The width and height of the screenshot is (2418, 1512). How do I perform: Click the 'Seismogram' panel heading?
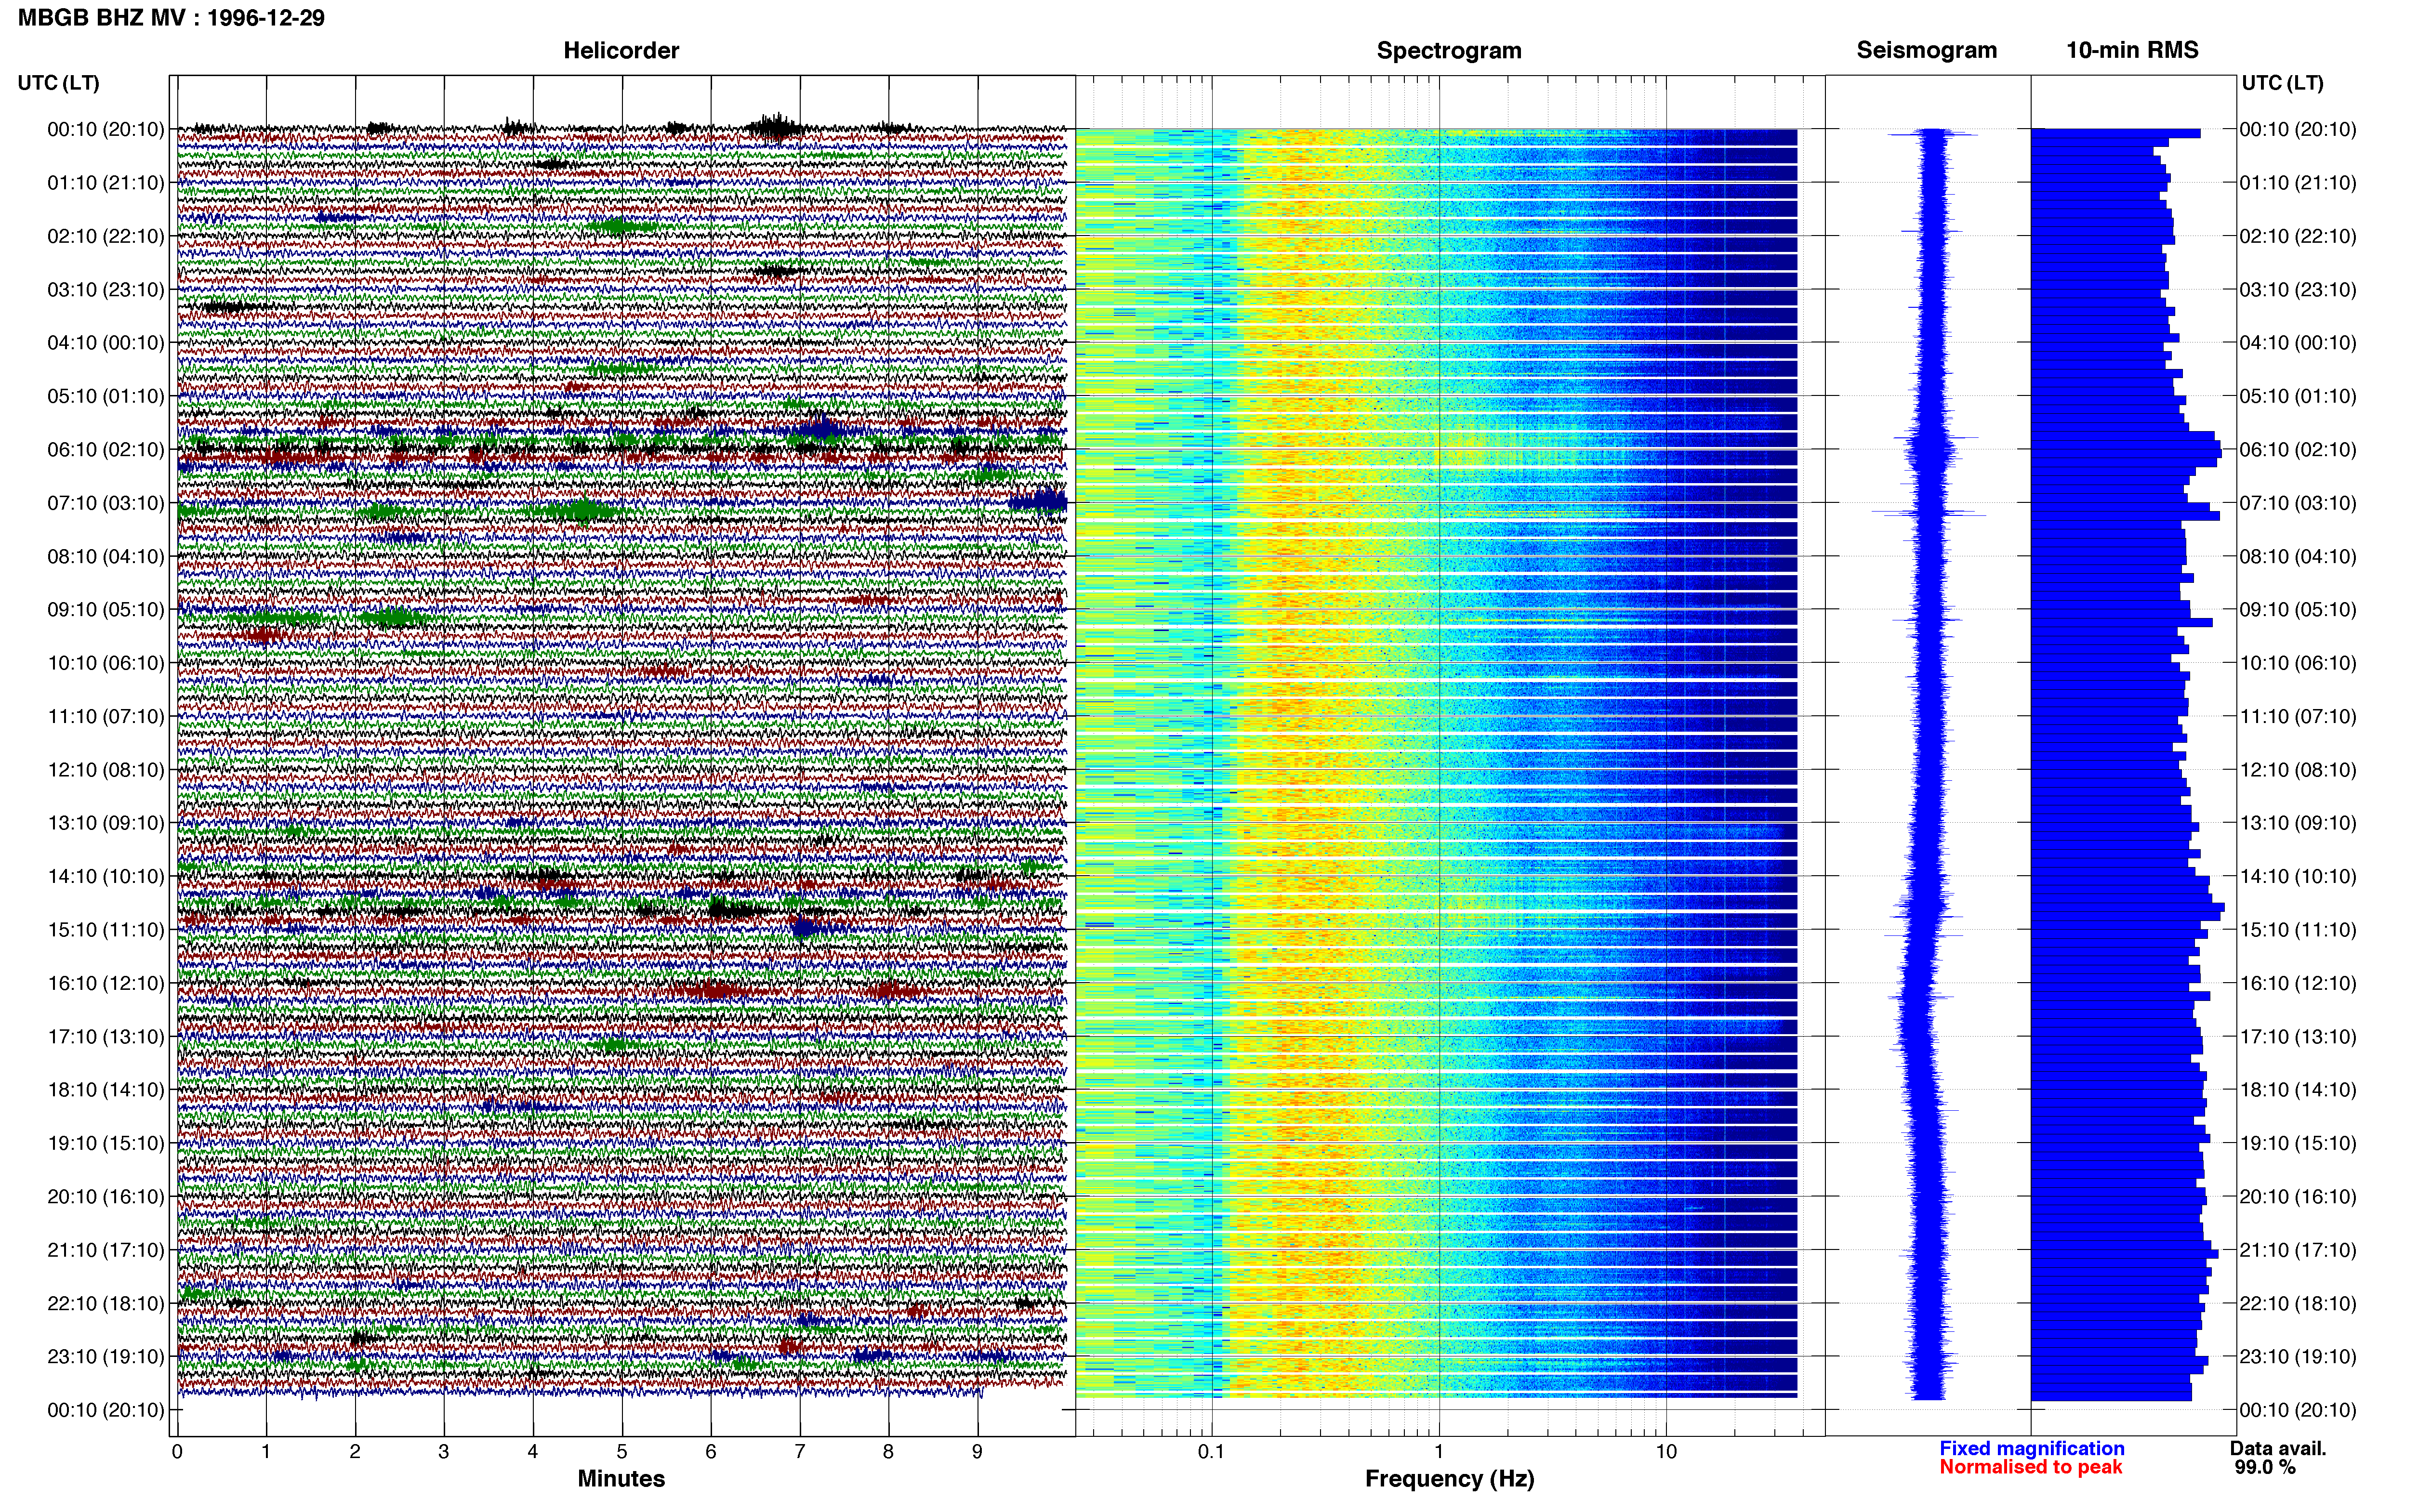pyautogui.click(x=1927, y=50)
